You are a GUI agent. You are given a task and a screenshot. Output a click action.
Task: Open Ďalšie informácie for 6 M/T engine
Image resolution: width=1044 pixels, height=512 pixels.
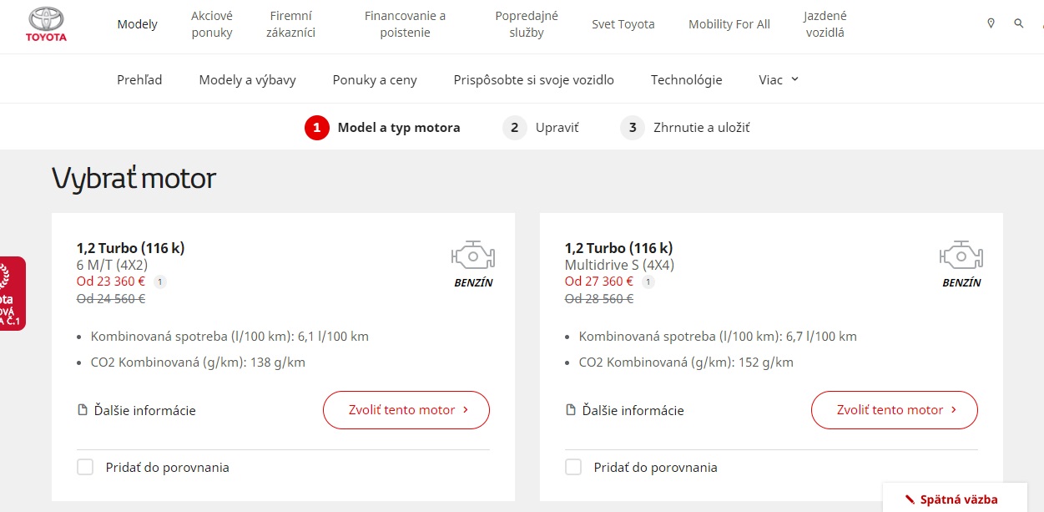[136, 410]
